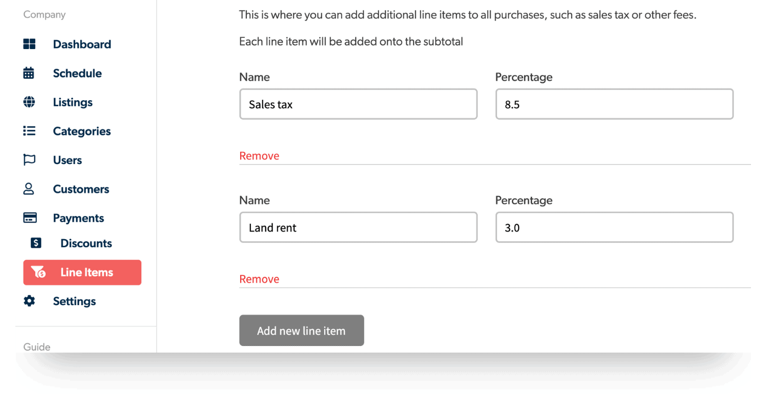Select the Land rent name field
Screen dimensions: 775x394
click(x=358, y=227)
